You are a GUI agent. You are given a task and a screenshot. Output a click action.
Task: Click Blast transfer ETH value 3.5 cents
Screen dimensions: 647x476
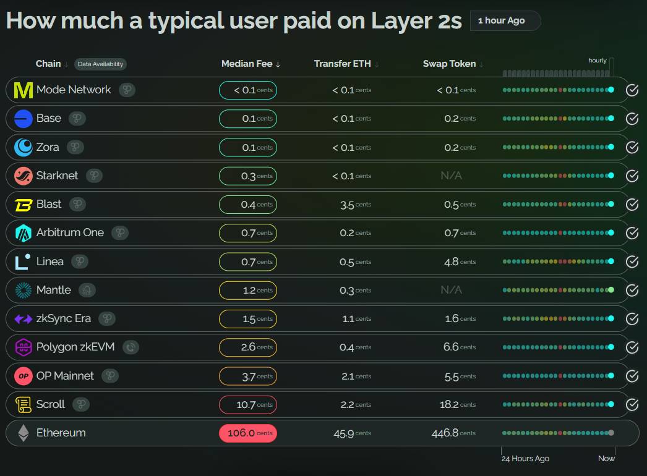coord(356,205)
